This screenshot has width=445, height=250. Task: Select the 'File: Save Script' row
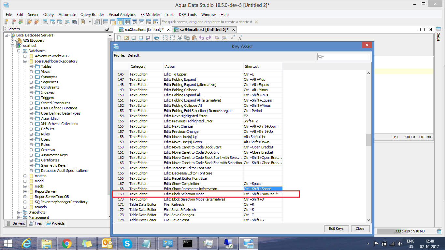(x=197, y=220)
